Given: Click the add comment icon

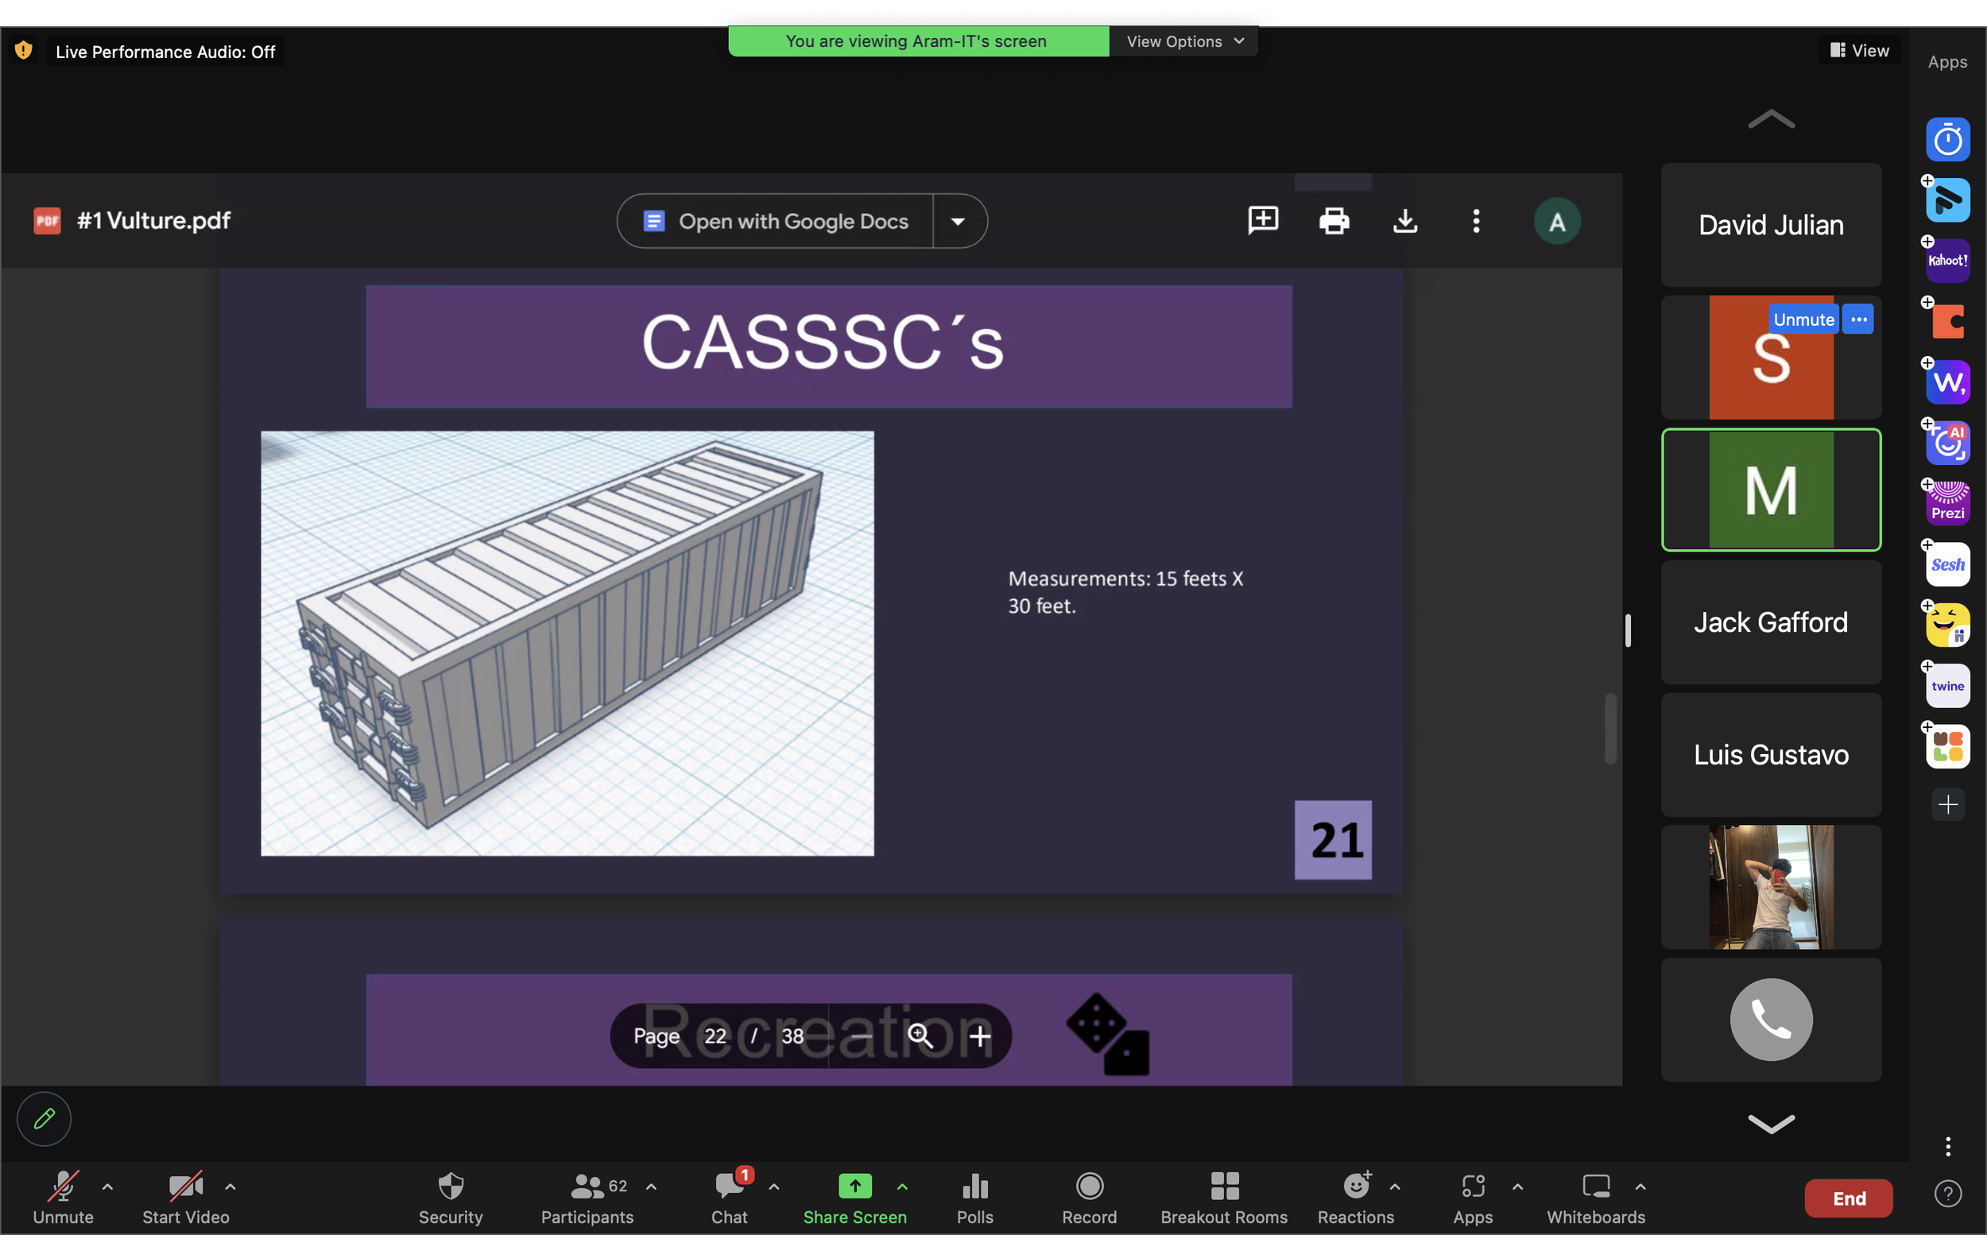Looking at the screenshot, I should (1263, 219).
